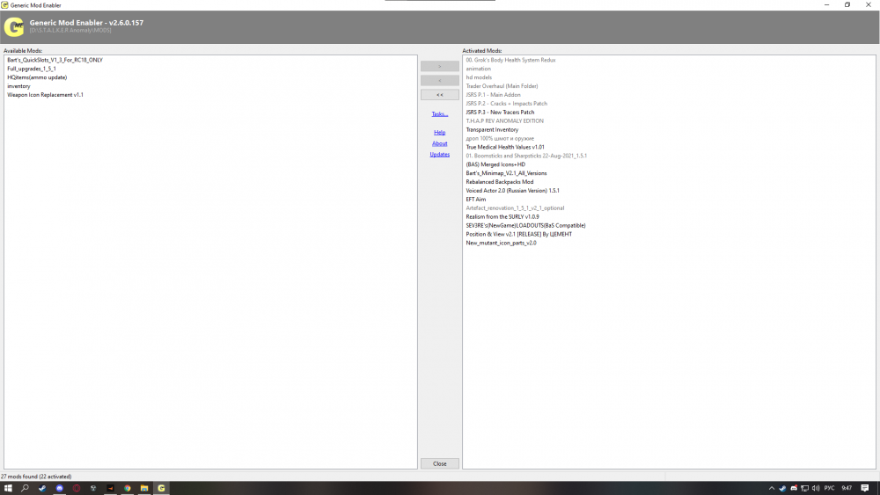
Task: Select Weapon Icon Replacement v1.1
Action: pos(45,95)
